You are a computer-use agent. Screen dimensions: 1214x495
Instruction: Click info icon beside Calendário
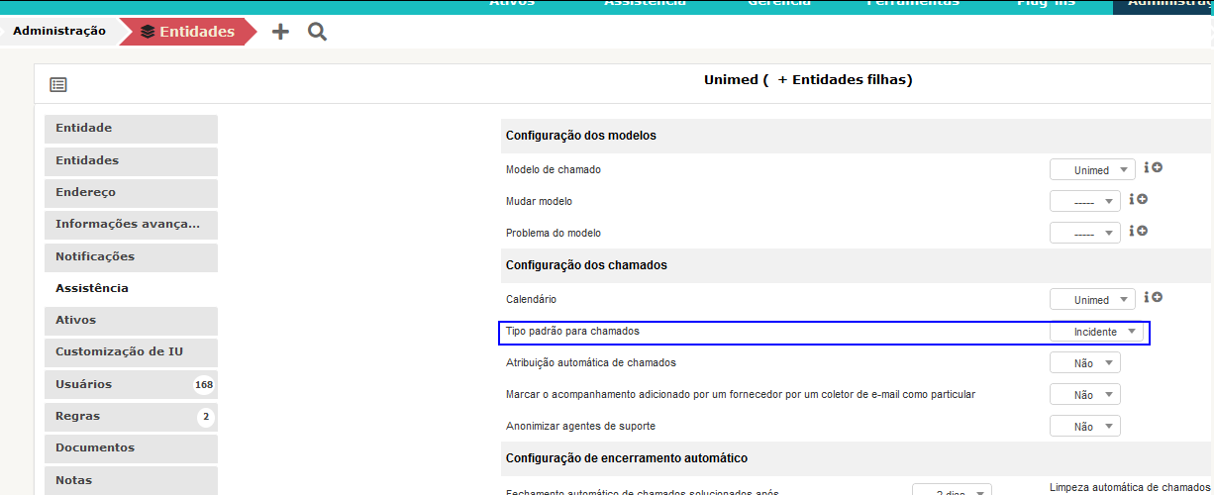(x=1146, y=298)
